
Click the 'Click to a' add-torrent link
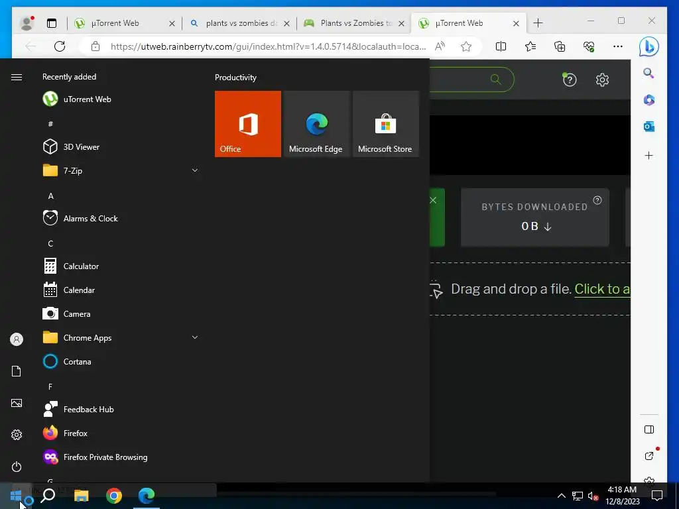click(x=602, y=289)
